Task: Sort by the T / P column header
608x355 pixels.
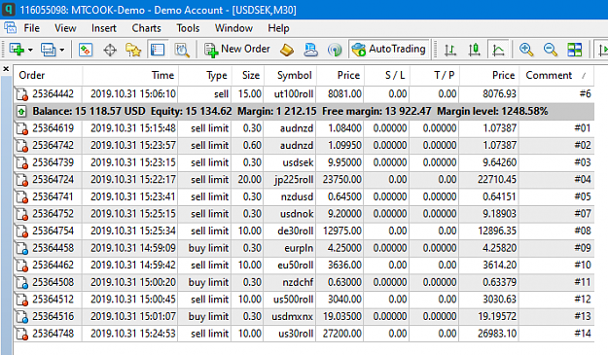Action: click(435, 75)
